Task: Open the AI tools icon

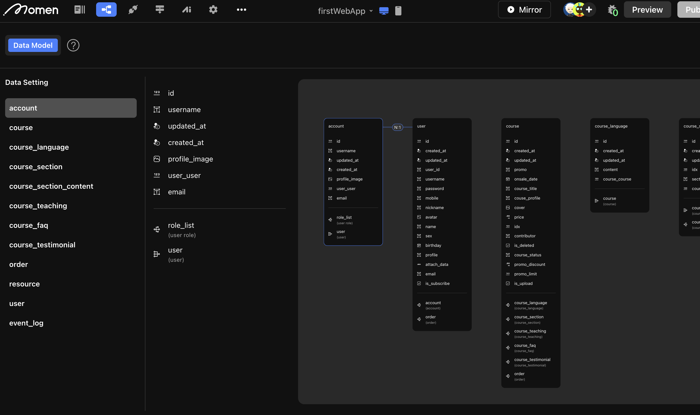Action: click(186, 10)
